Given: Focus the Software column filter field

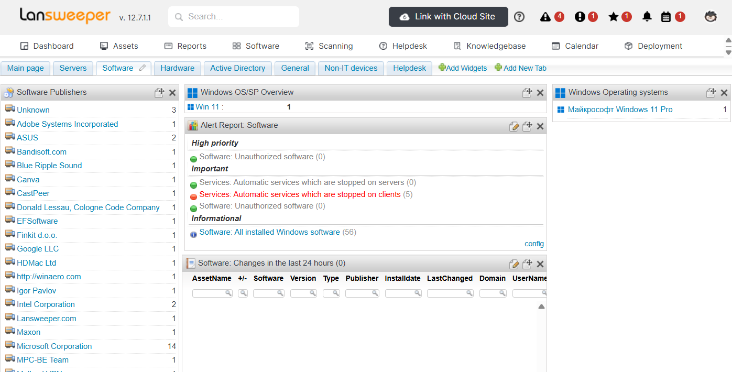Looking at the screenshot, I should pos(269,293).
